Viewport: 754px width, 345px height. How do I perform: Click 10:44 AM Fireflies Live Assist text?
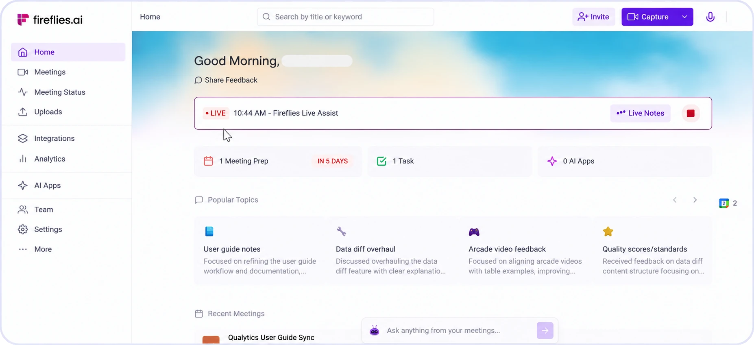286,113
